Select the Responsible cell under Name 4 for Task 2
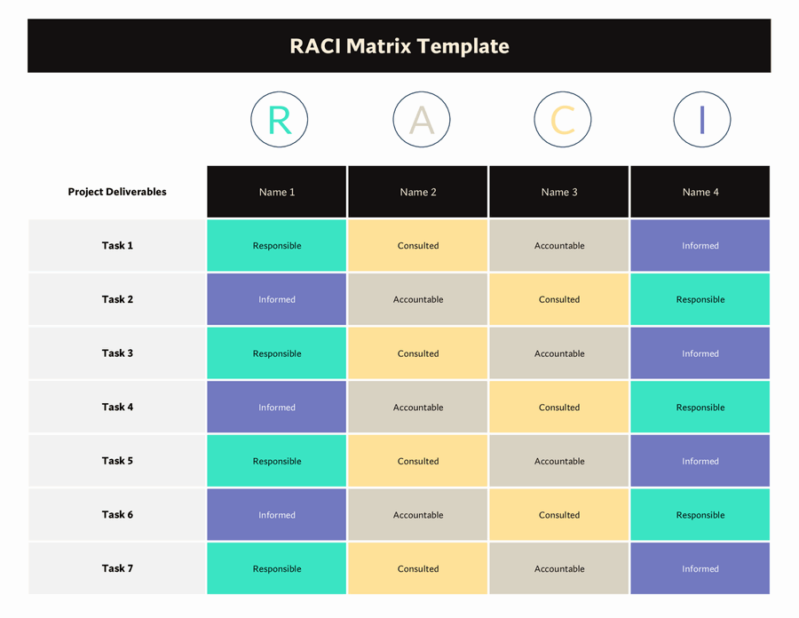Viewport: 799px width, 618px height. (x=700, y=299)
